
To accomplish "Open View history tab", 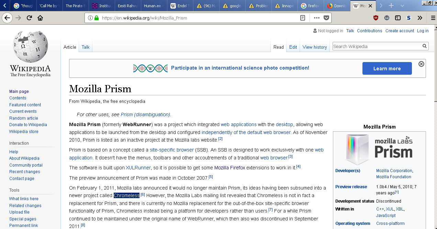I will point(315,47).
